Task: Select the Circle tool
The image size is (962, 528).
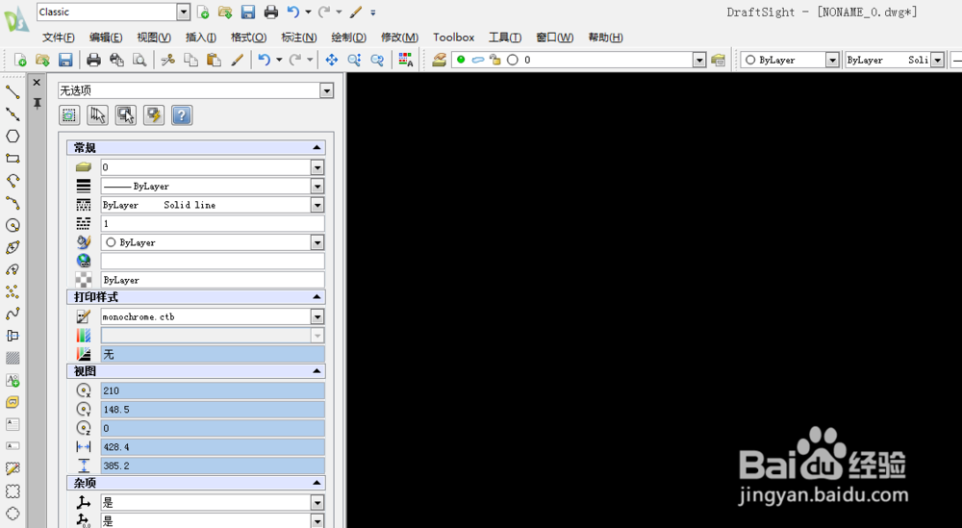Action: click(x=13, y=225)
